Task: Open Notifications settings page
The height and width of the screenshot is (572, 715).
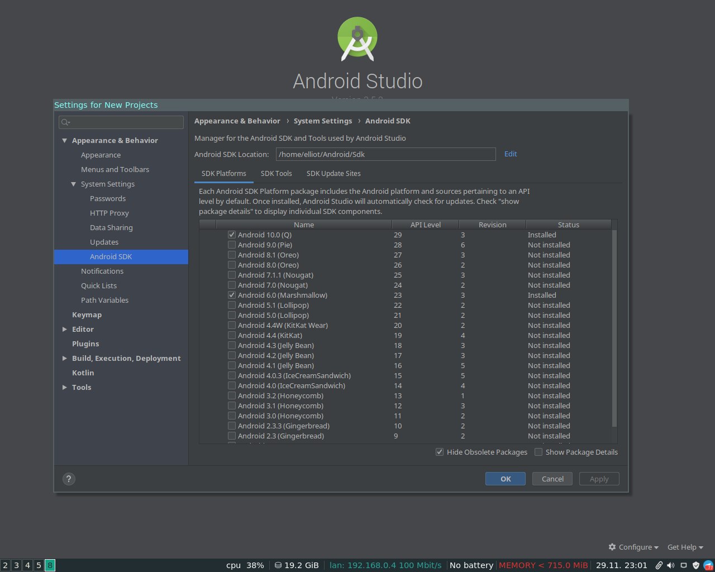Action: (x=102, y=271)
